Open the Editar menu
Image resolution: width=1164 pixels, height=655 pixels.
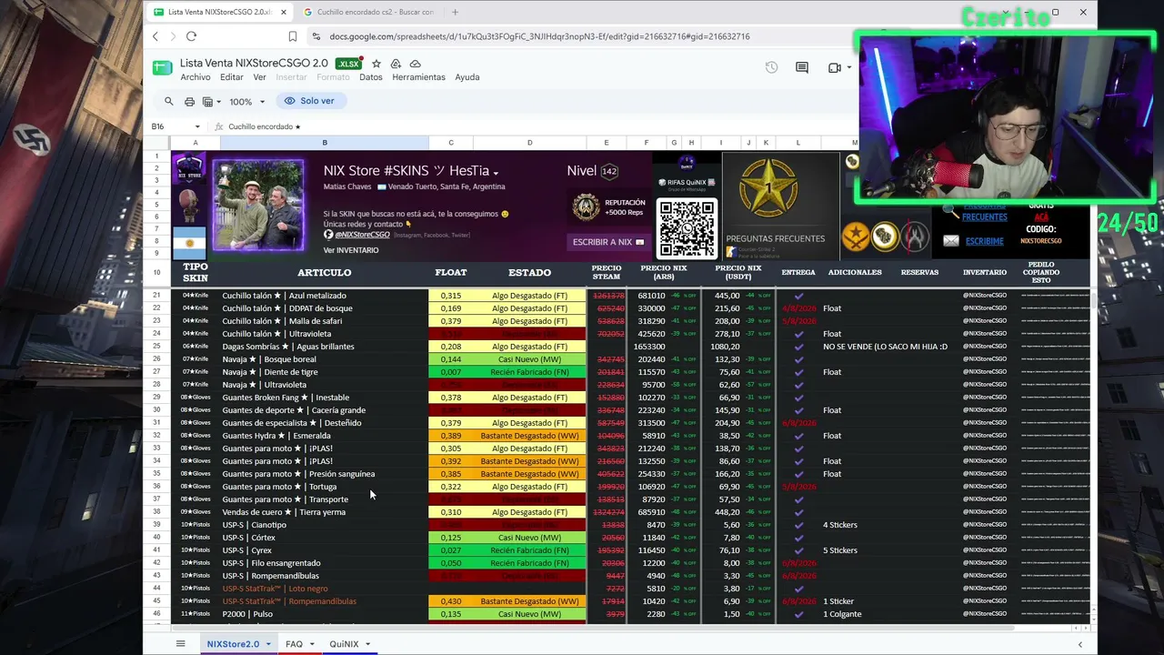click(232, 77)
